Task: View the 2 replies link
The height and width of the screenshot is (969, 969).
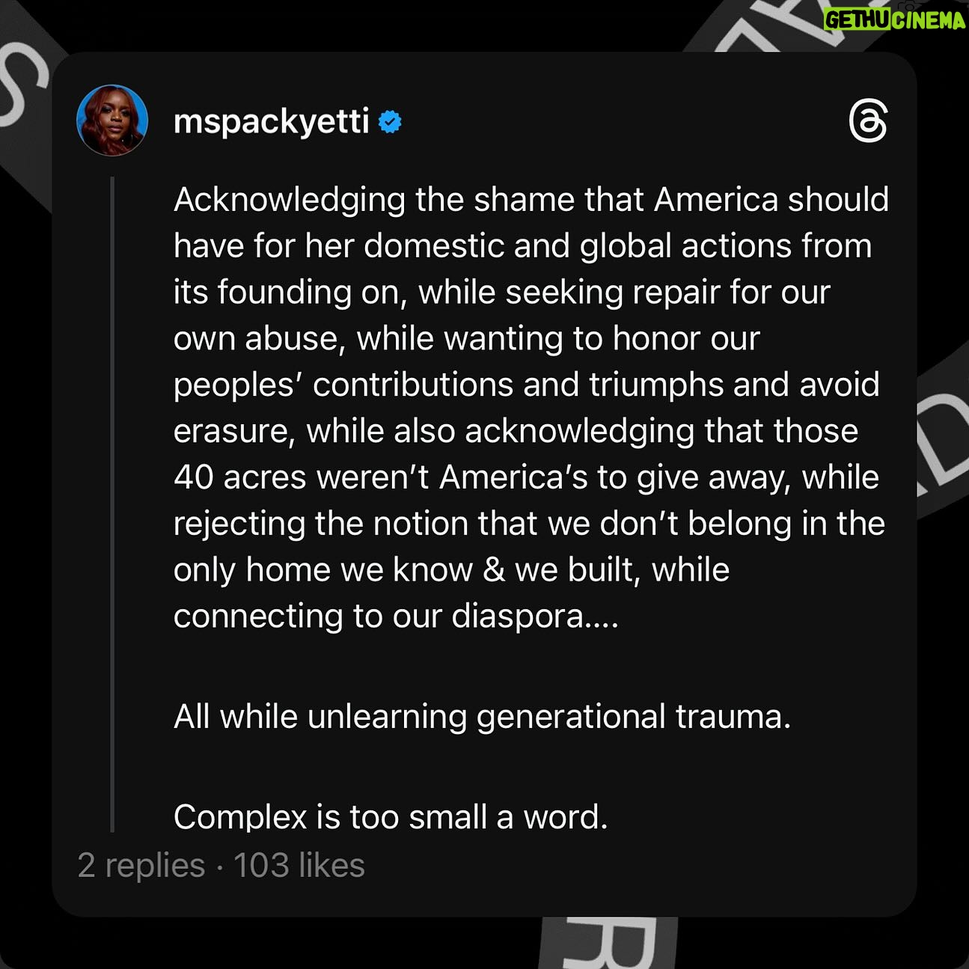Action: [x=141, y=866]
